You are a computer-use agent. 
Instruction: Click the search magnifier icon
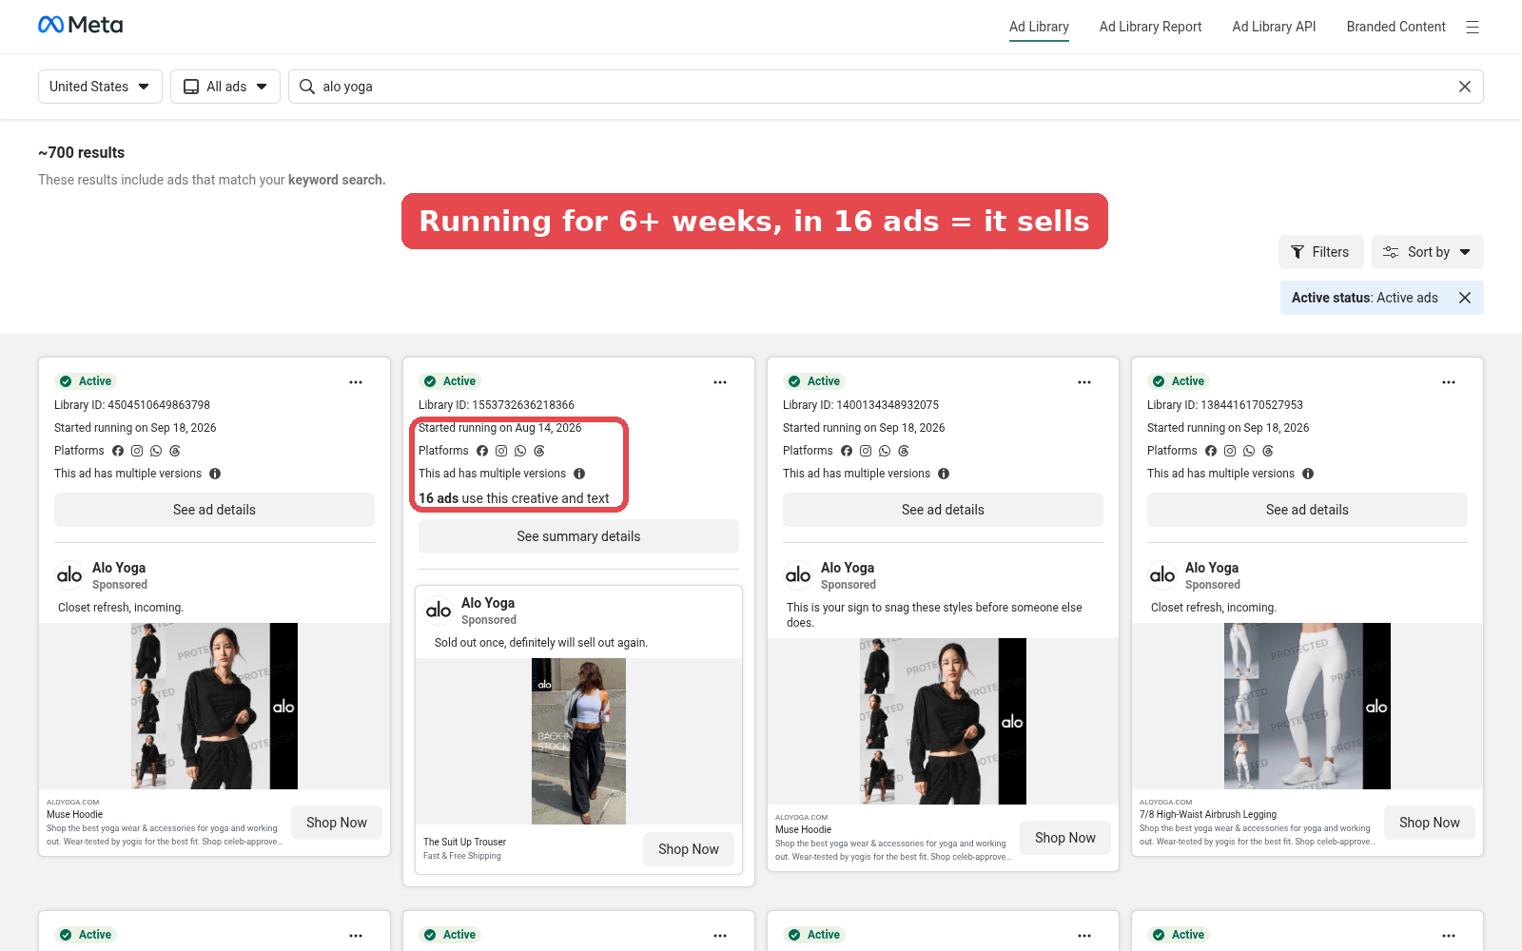click(x=307, y=87)
